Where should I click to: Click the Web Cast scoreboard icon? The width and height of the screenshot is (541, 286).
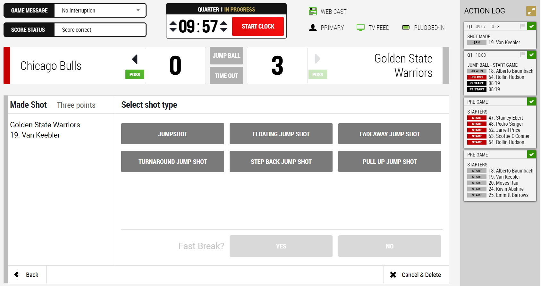313,12
